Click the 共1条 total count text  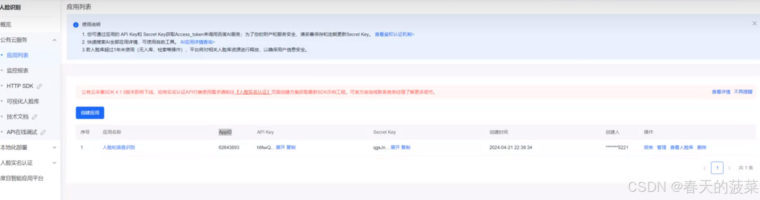click(746, 168)
